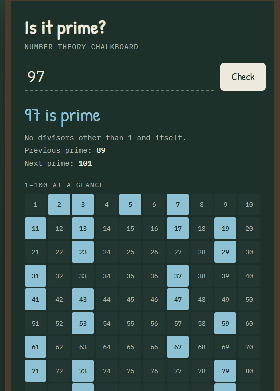Click number 10 in the grid
This screenshot has width=280, height=391.
point(249,204)
